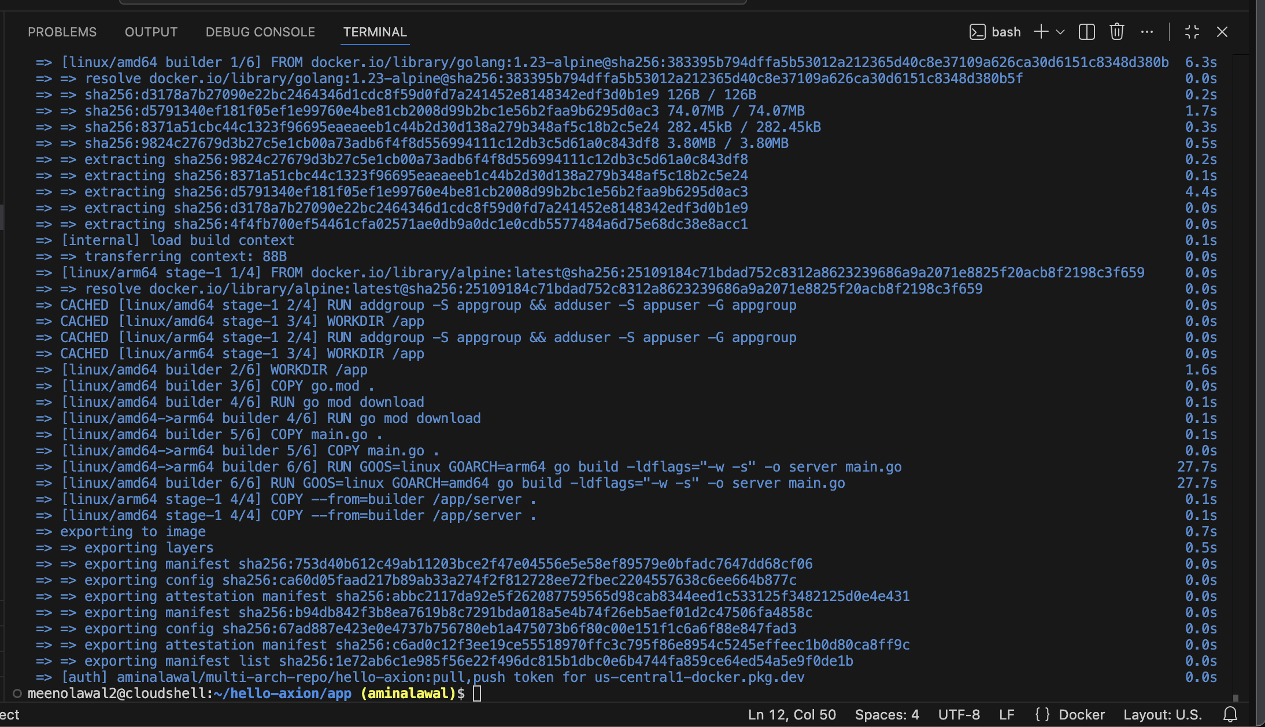
Task: Change end of line sequence LF
Action: (x=1007, y=715)
